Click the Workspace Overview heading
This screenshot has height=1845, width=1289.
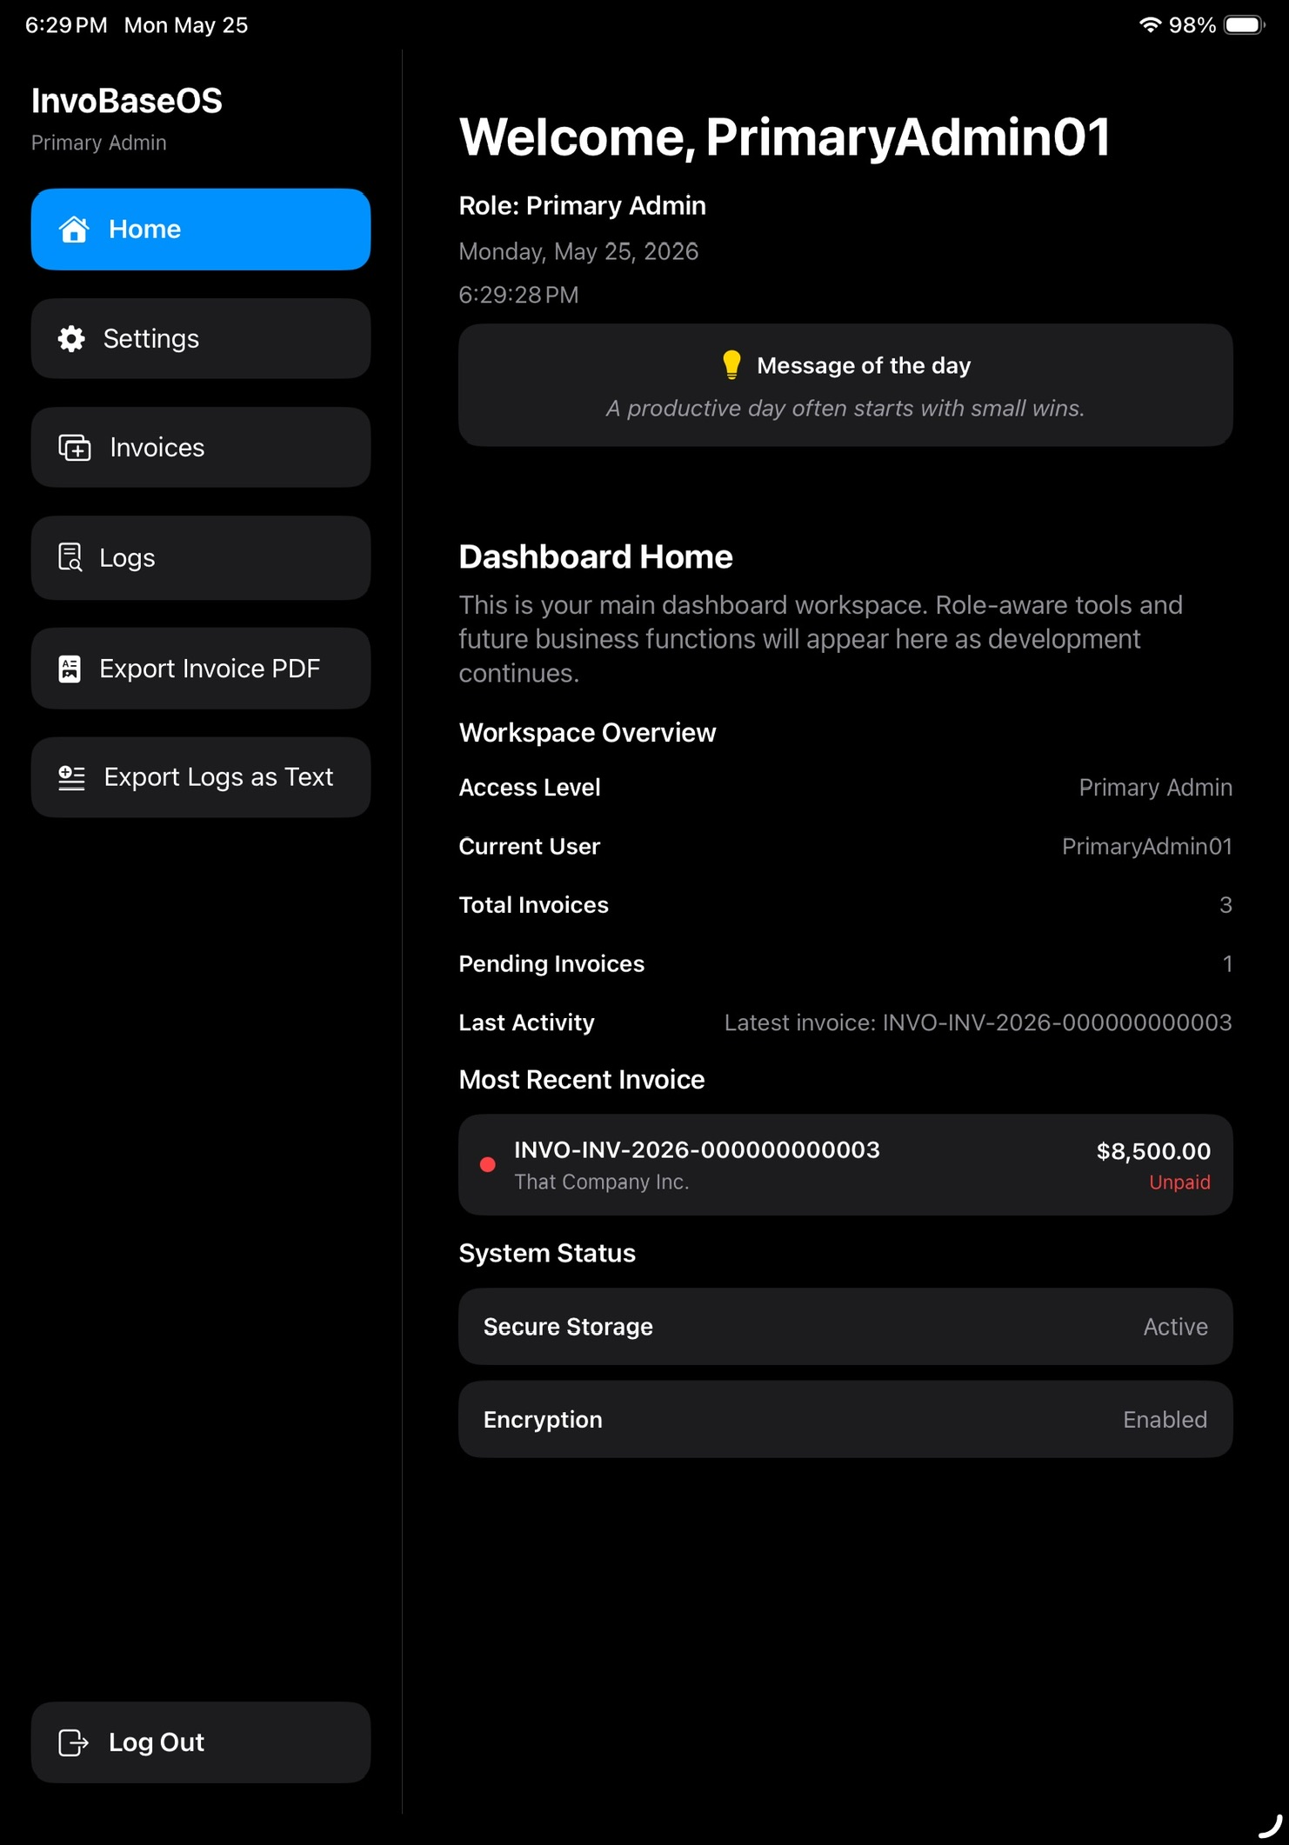coord(587,733)
